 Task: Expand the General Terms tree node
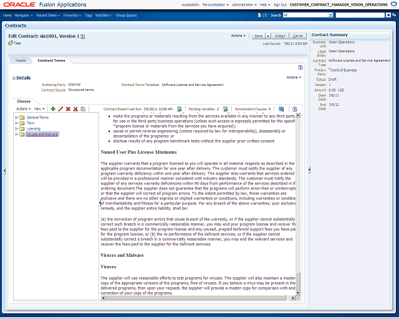point(17,117)
